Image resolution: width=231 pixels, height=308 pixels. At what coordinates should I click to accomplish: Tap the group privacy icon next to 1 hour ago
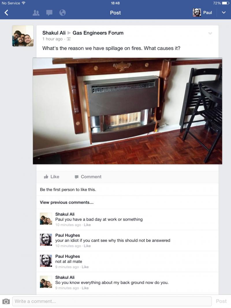(69, 39)
